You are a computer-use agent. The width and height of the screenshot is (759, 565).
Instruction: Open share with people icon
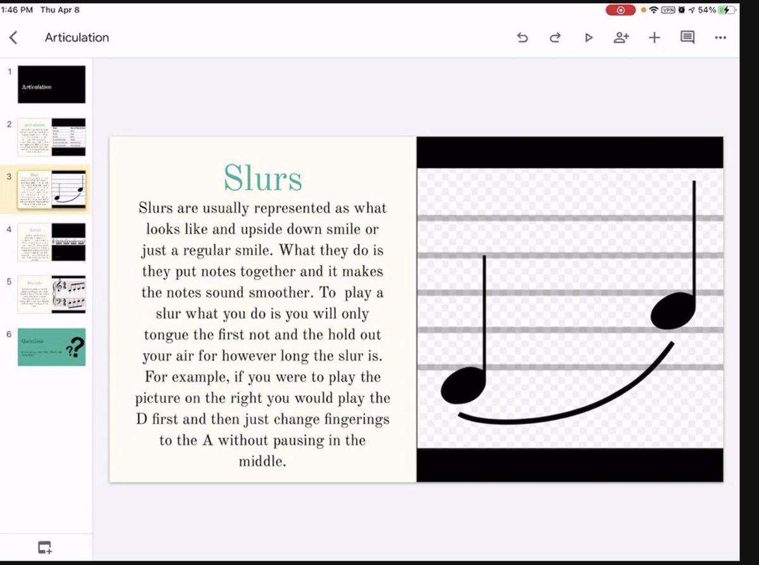click(x=621, y=37)
